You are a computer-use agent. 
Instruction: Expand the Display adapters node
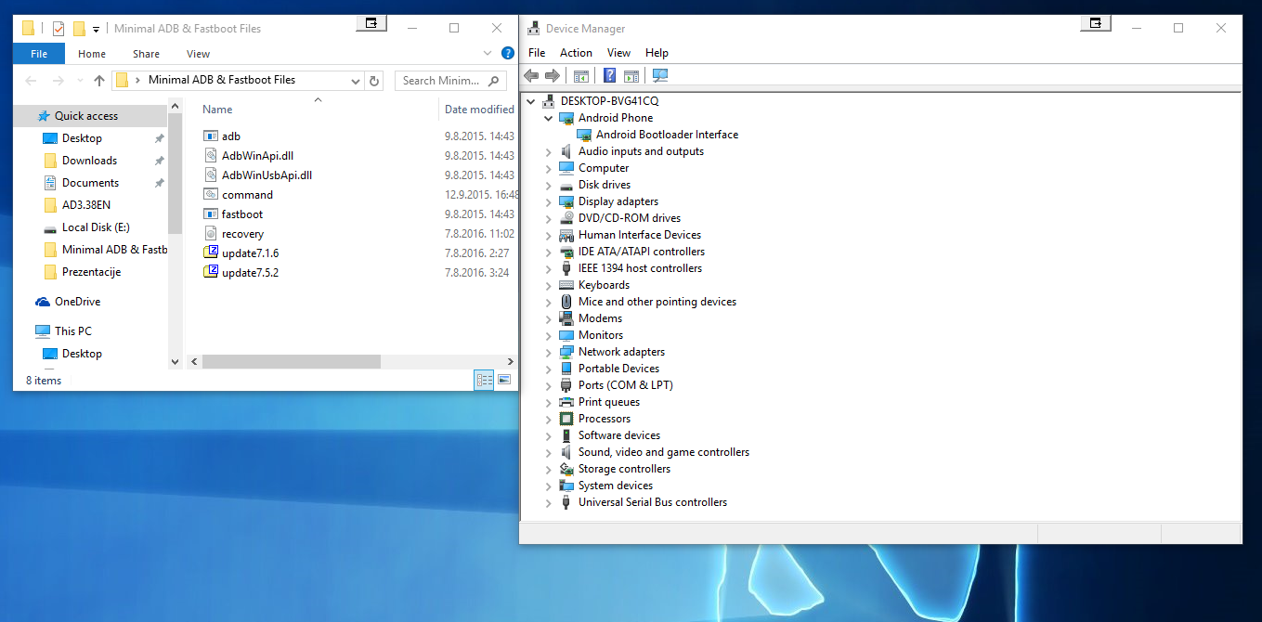coord(548,201)
